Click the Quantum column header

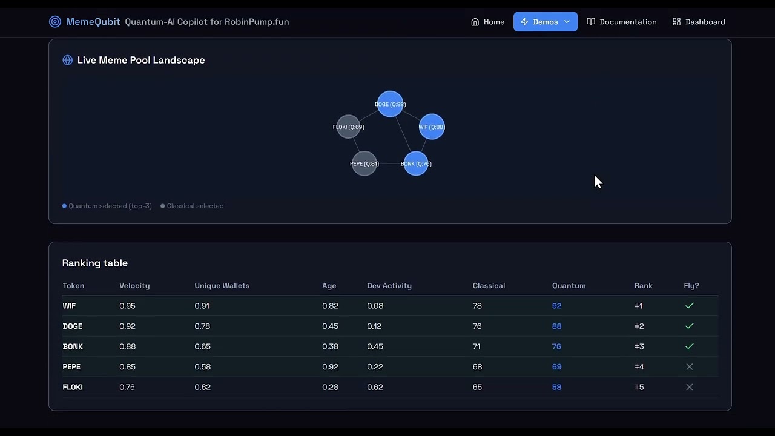569,286
